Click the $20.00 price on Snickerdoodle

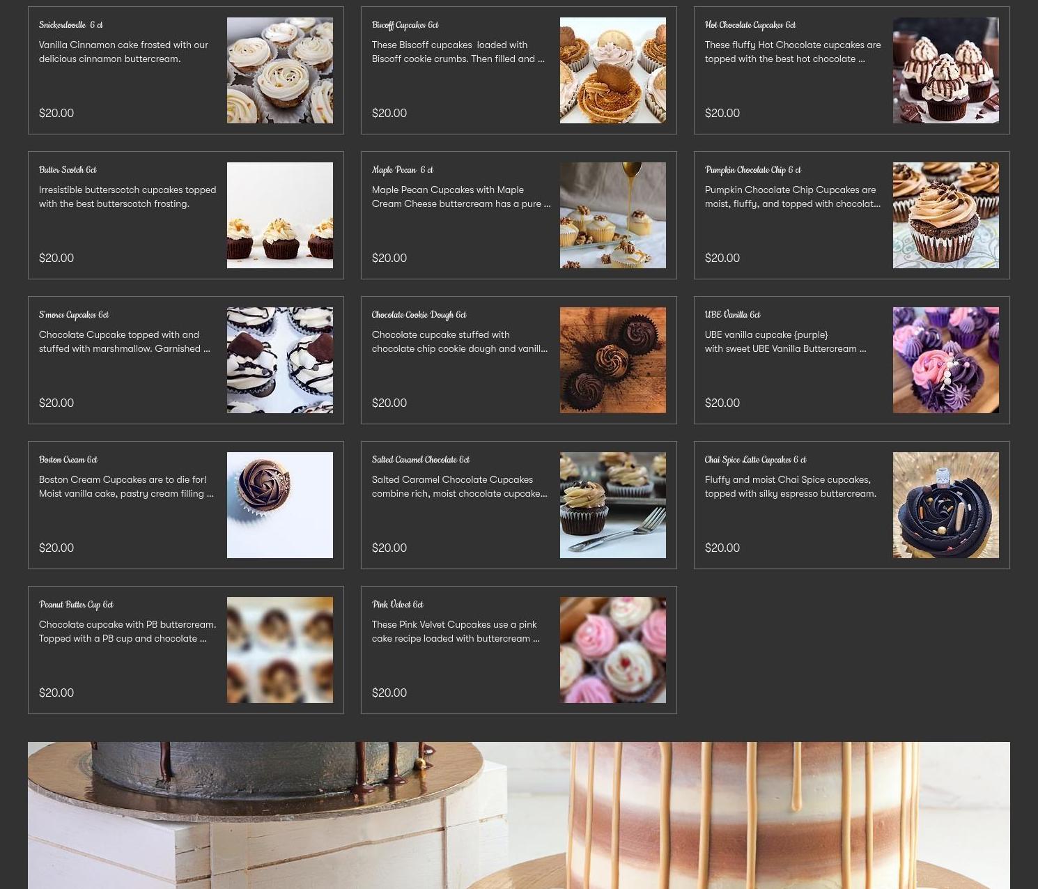(56, 113)
